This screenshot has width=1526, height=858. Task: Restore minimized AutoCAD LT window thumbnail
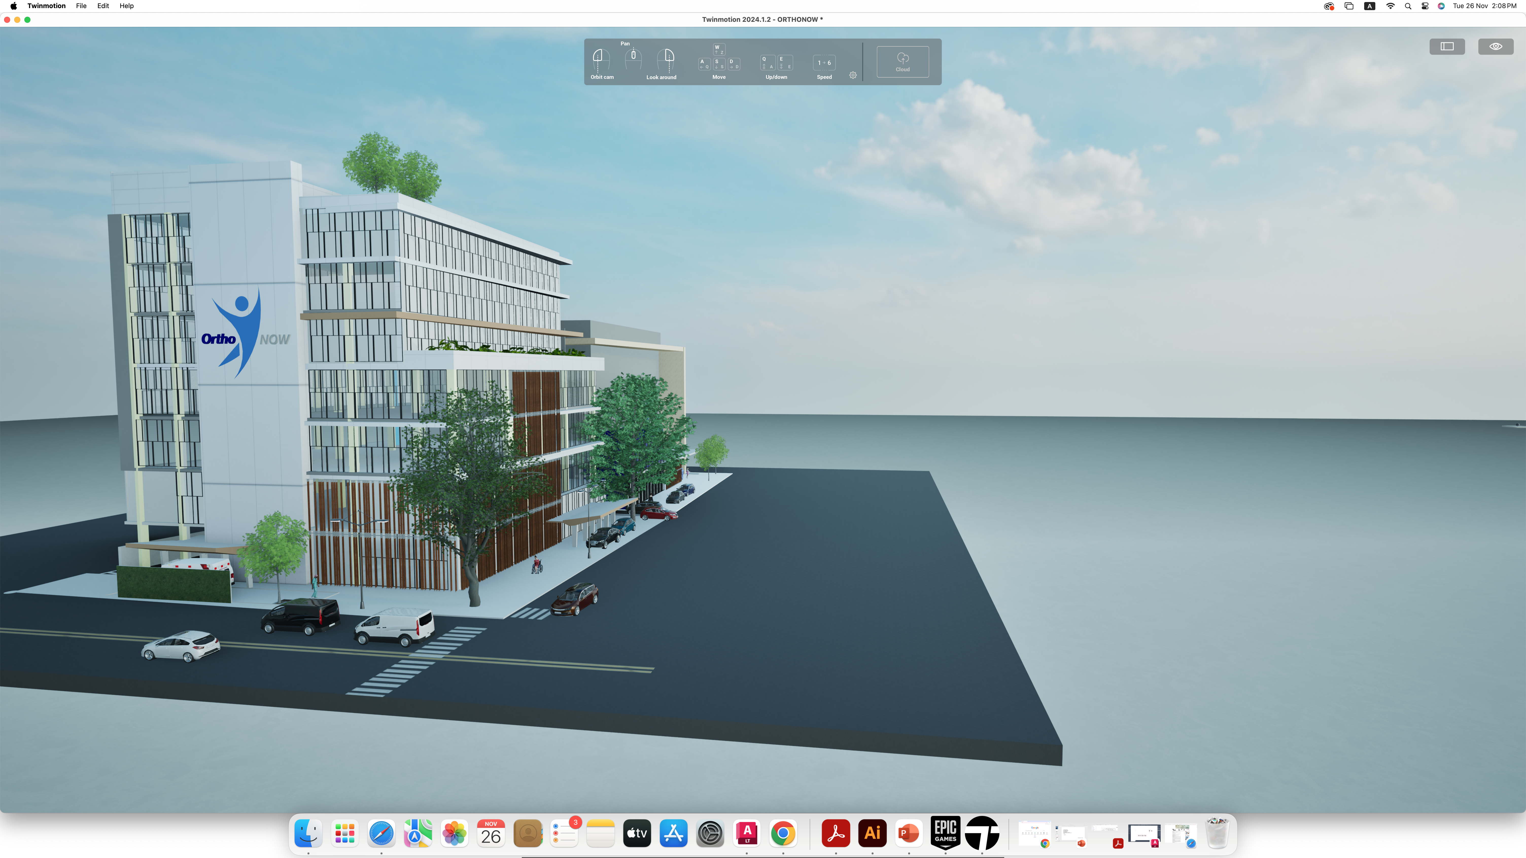tap(1144, 835)
